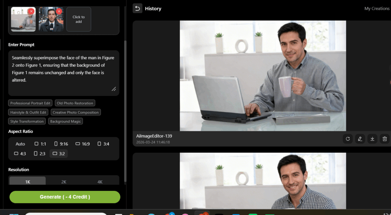Click the Aspect Ratio heading
This screenshot has width=391, height=215.
(x=21, y=131)
